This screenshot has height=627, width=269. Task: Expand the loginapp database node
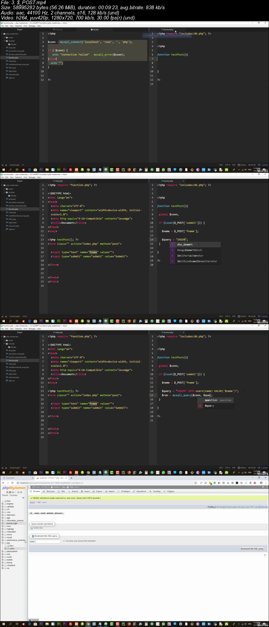pos(2,529)
